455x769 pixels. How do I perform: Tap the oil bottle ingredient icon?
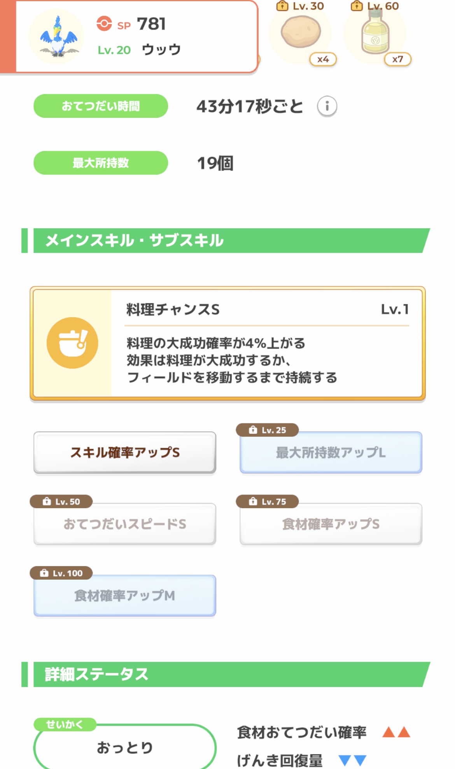tap(375, 33)
